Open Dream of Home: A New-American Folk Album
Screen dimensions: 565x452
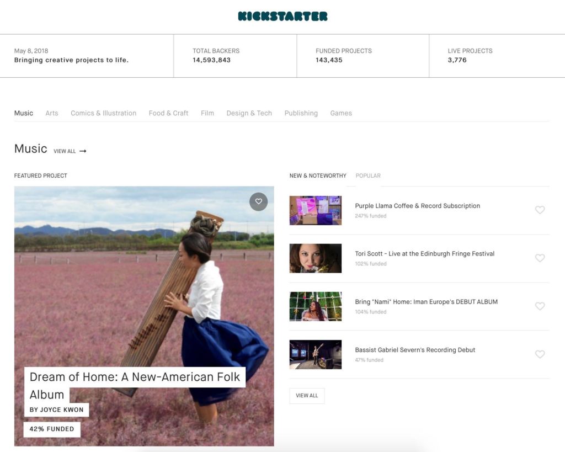(135, 385)
